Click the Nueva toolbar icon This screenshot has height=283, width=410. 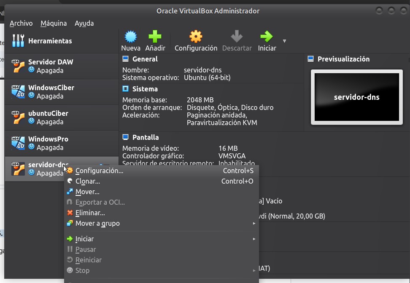click(x=131, y=37)
